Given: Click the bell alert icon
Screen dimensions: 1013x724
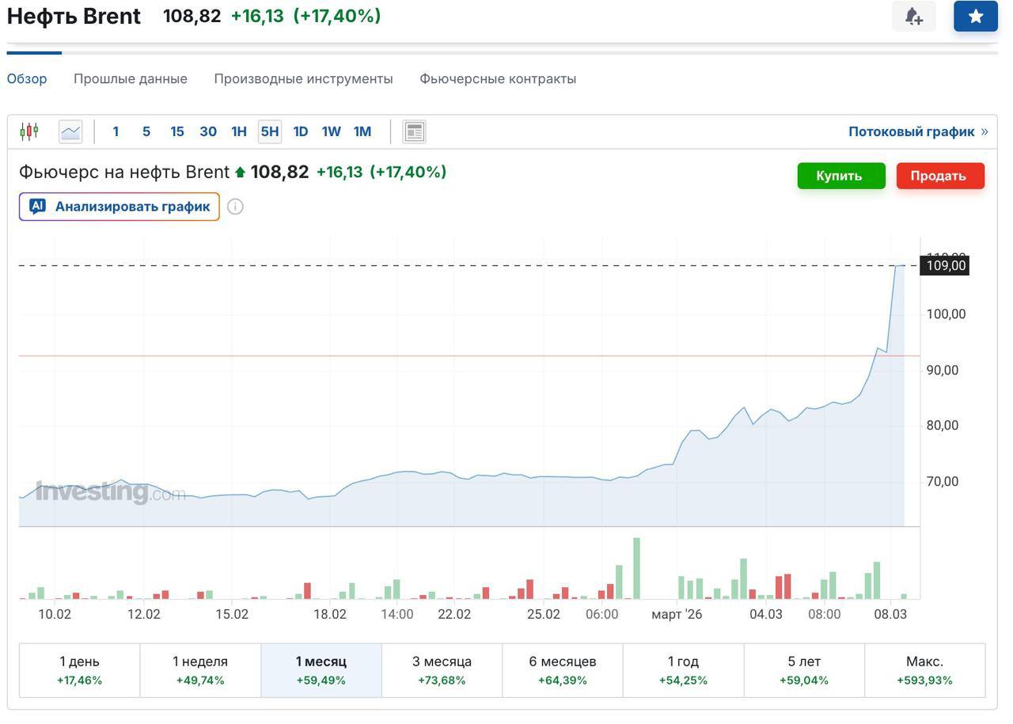Looking at the screenshot, I should pyautogui.click(x=913, y=16).
